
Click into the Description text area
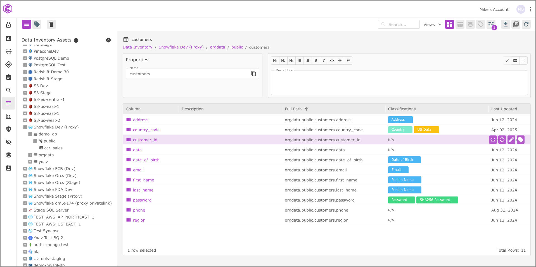tap(399, 83)
